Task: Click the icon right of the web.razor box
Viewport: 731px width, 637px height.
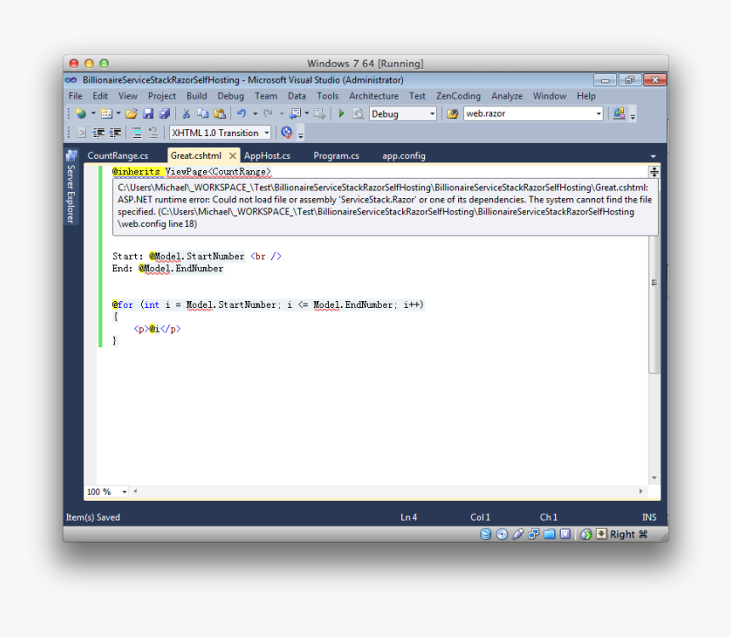Action: pyautogui.click(x=619, y=113)
